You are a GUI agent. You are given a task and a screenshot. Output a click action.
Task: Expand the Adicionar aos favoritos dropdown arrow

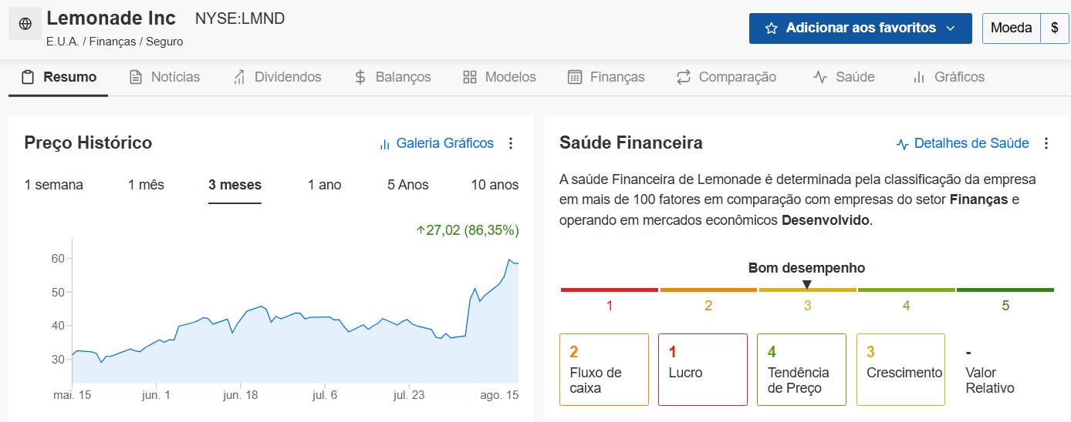point(951,28)
